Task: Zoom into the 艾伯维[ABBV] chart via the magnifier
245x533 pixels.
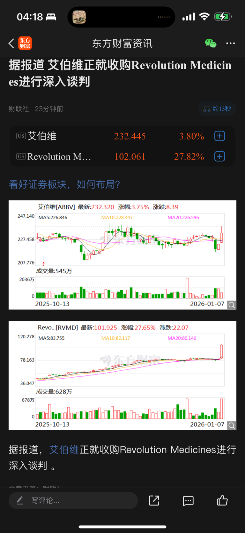Action: pos(232,305)
